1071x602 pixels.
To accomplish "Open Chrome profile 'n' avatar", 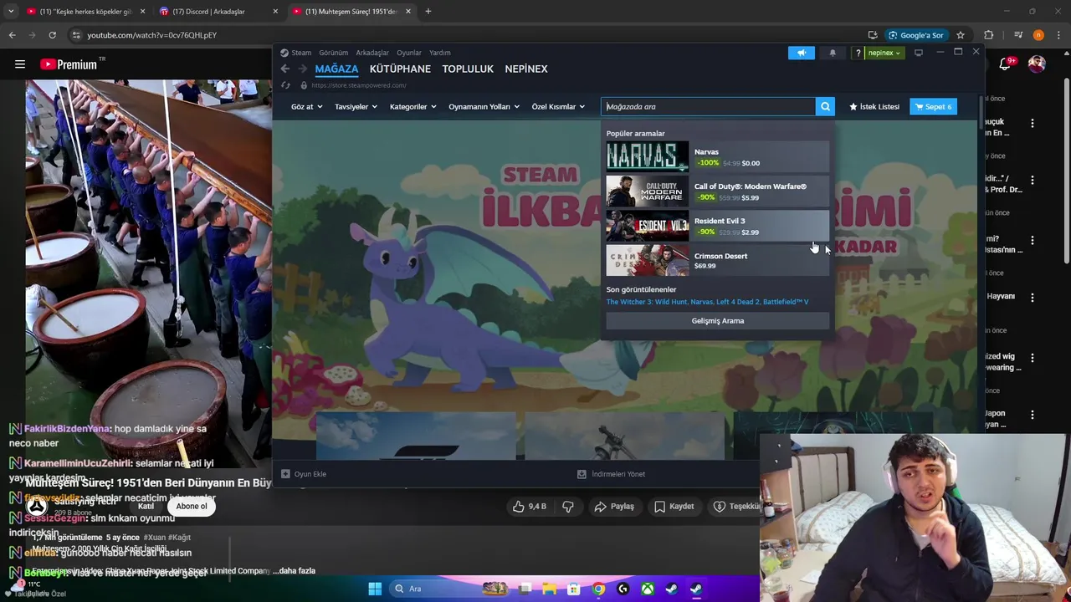I will click(x=1038, y=35).
